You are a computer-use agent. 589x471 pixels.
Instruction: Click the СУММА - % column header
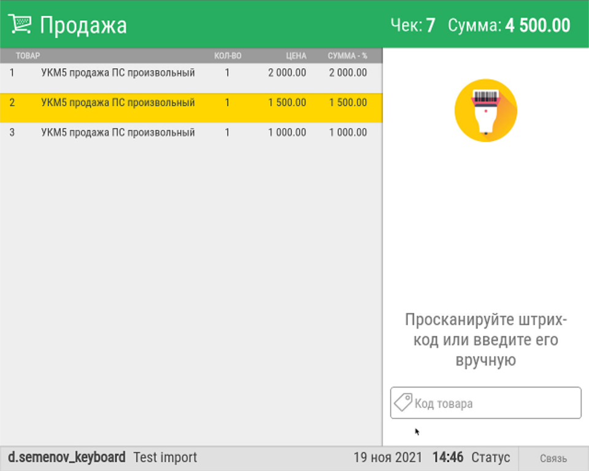click(347, 56)
